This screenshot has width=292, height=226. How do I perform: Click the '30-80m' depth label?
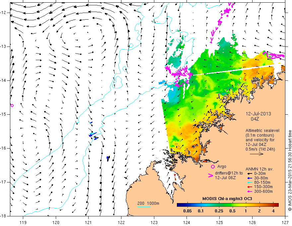[x=261, y=178]
